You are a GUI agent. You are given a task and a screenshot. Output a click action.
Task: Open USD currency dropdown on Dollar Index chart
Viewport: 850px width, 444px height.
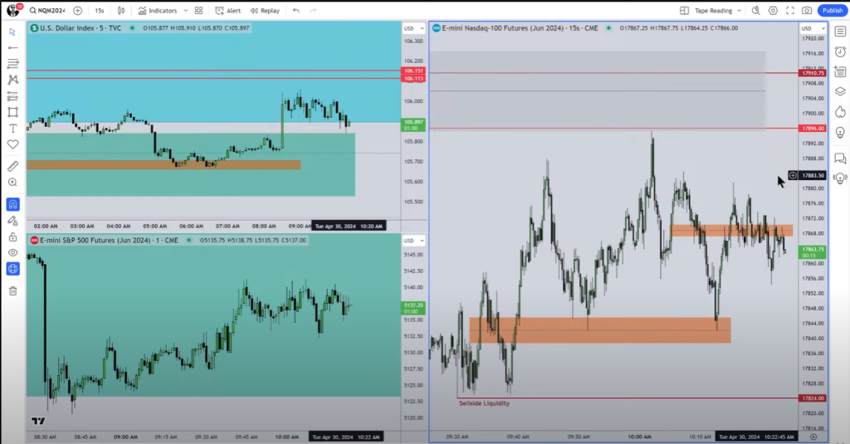413,28
